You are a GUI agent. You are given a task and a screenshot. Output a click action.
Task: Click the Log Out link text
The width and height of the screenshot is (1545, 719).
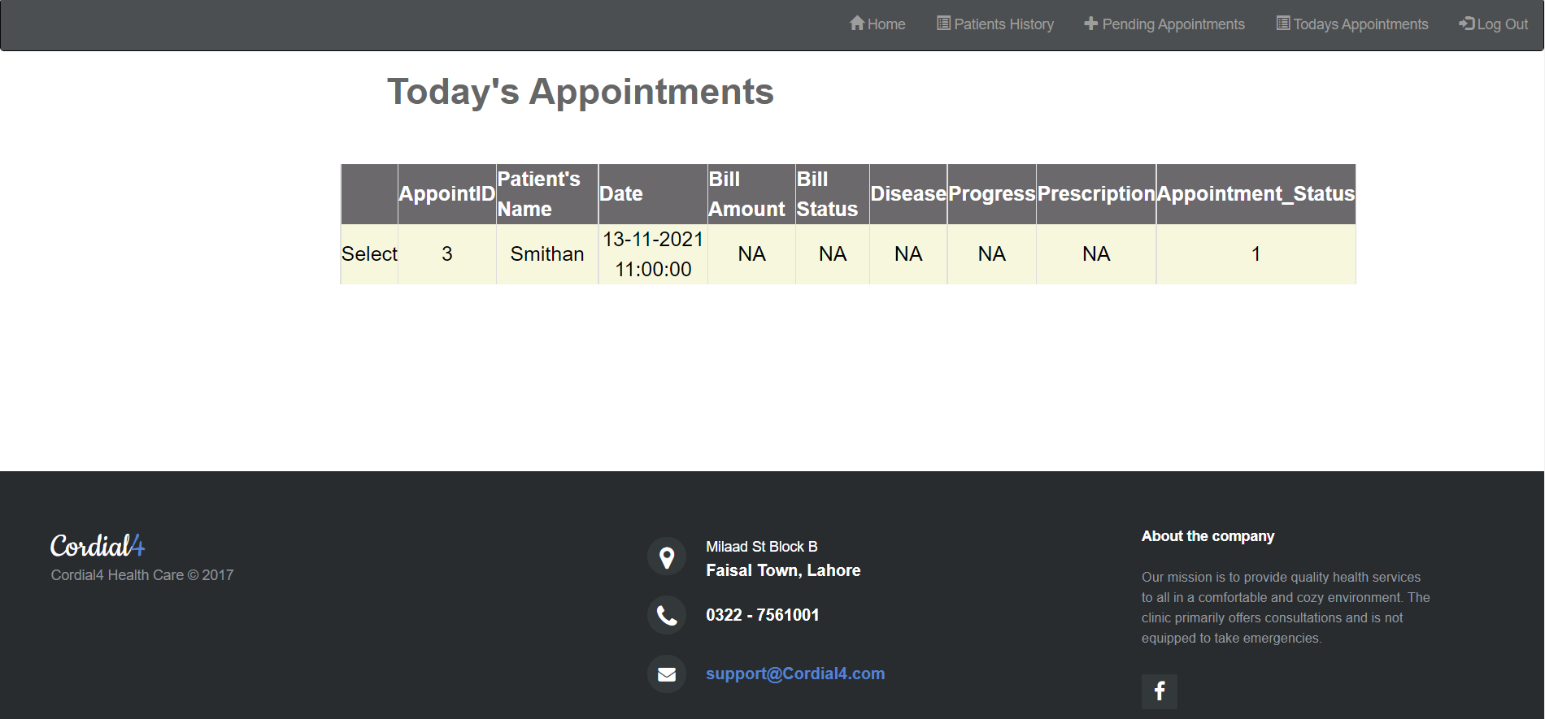(x=1503, y=24)
